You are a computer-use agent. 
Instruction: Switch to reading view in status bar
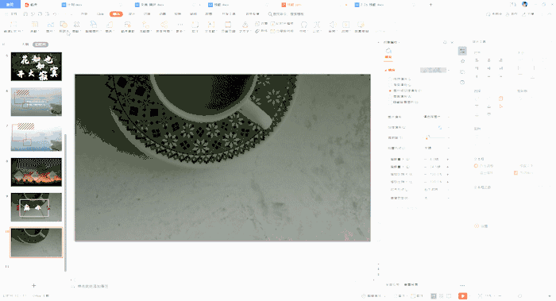[449, 295]
